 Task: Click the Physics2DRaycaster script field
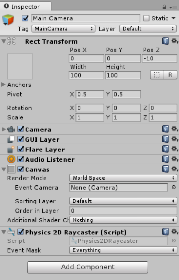click(119, 241)
